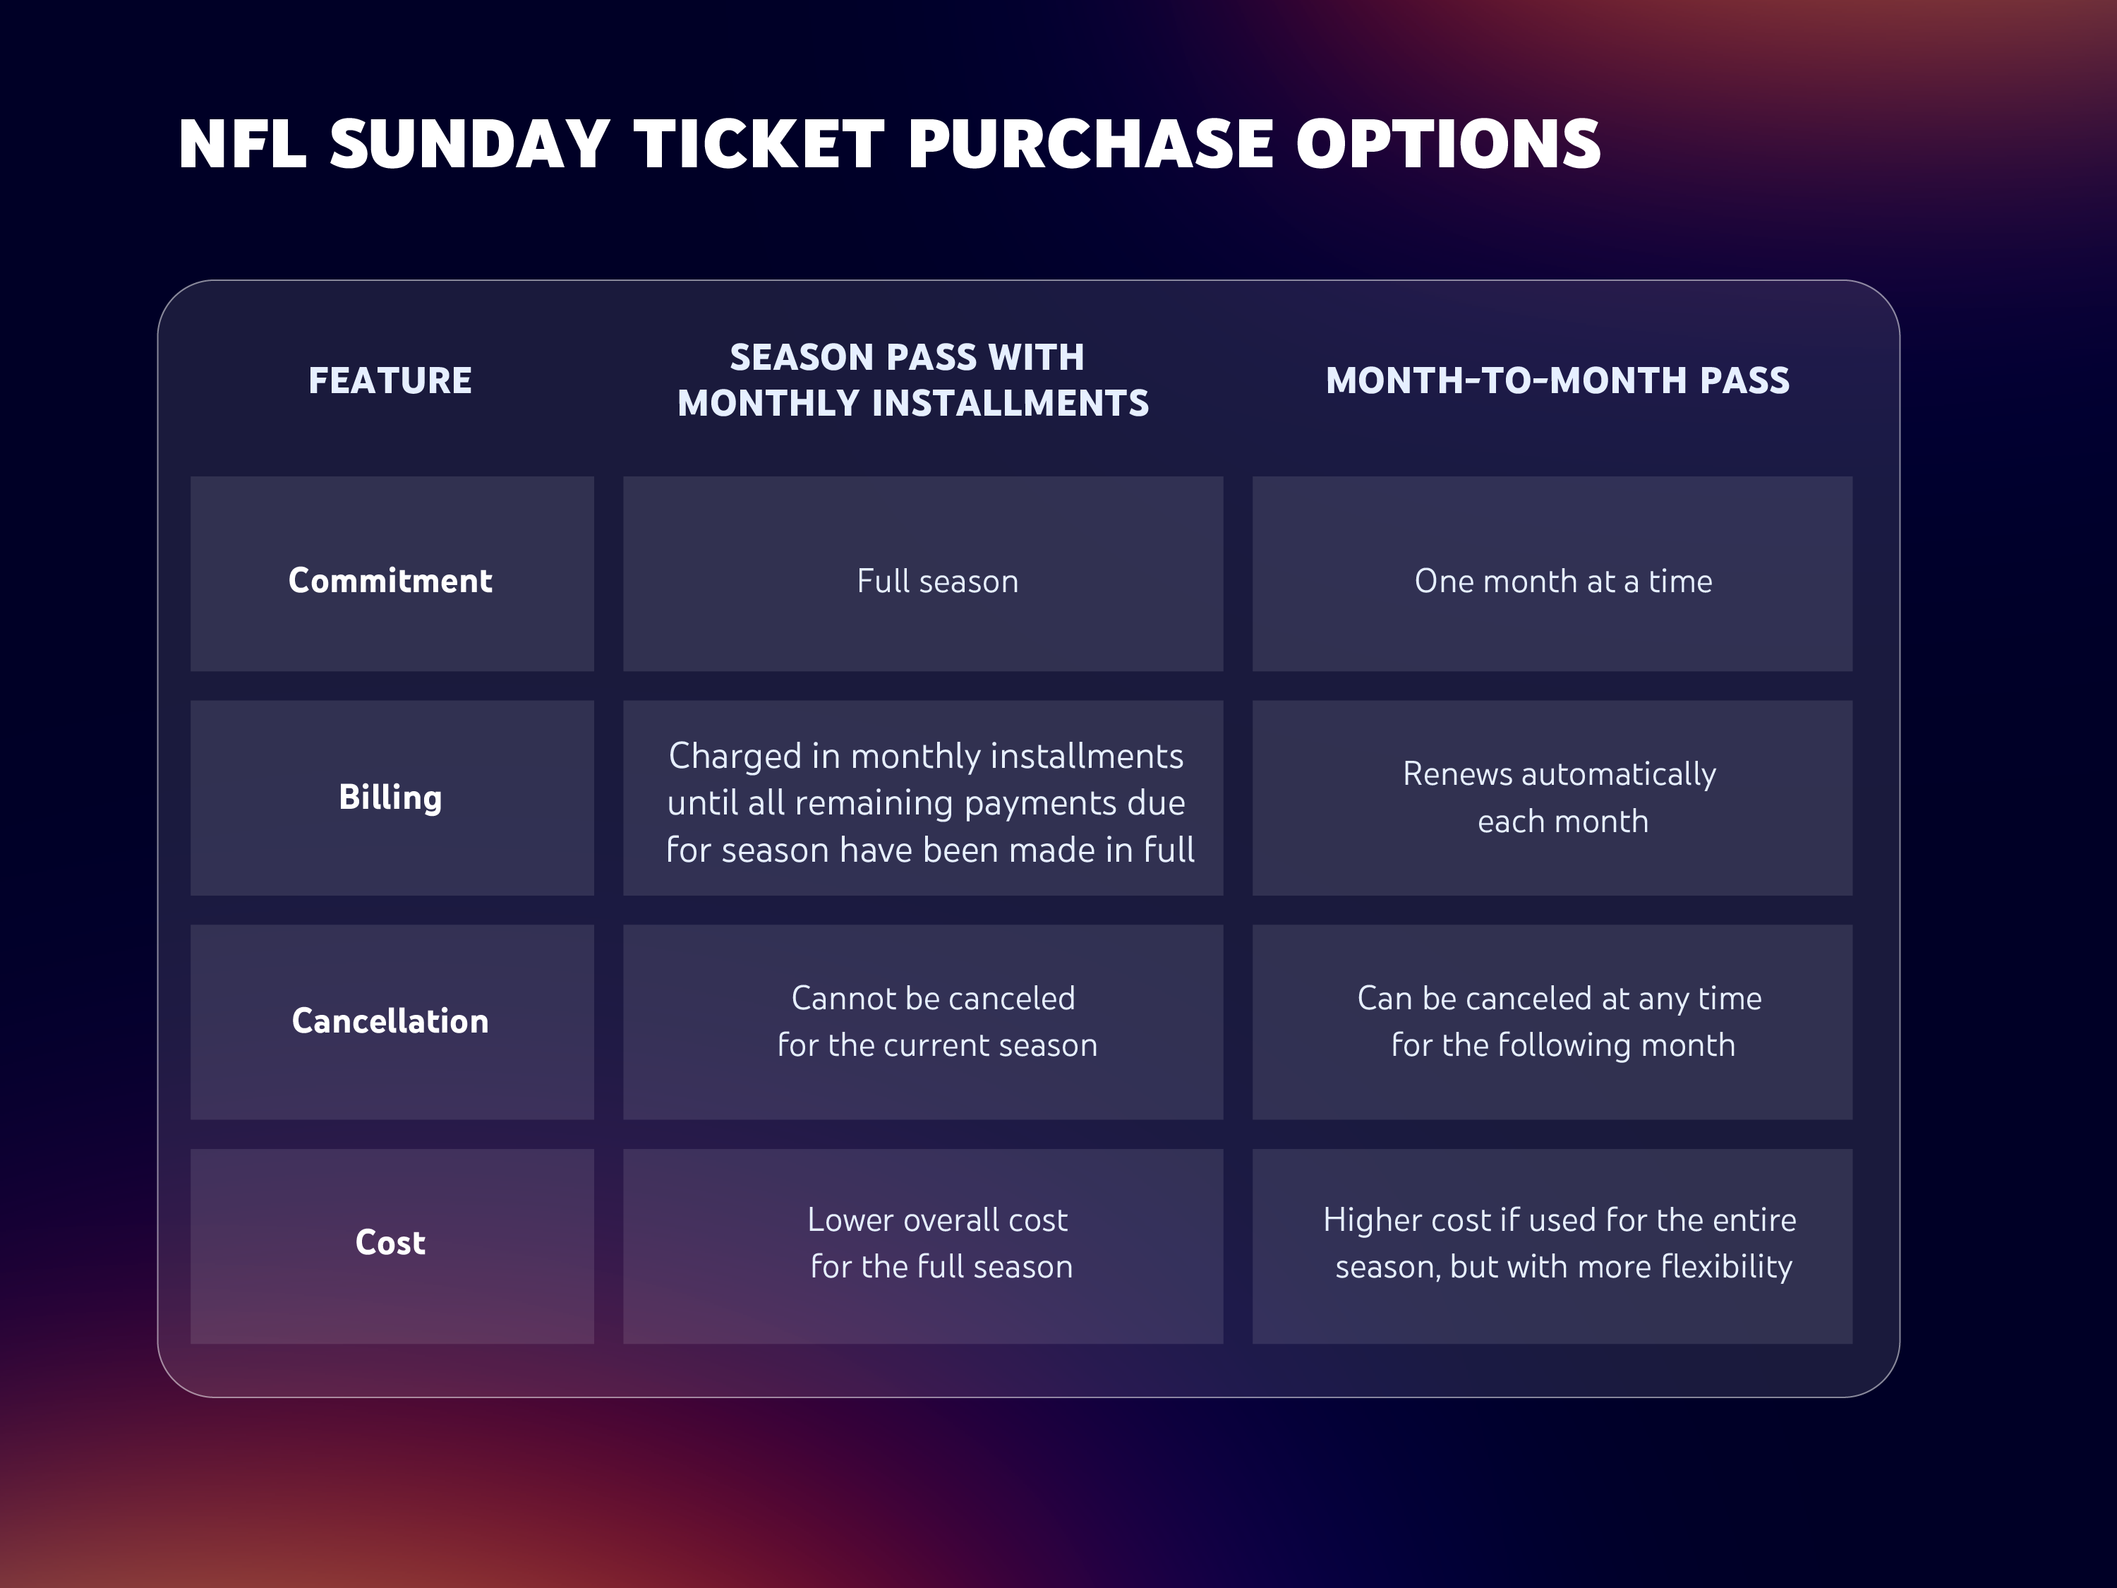The image size is (2117, 1588).
Task: Click the Can be canceled at any time cell
Action: click(x=1560, y=1021)
